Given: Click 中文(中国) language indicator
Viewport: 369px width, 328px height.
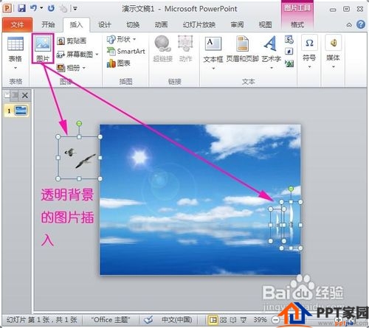Looking at the screenshot, I should click(176, 320).
